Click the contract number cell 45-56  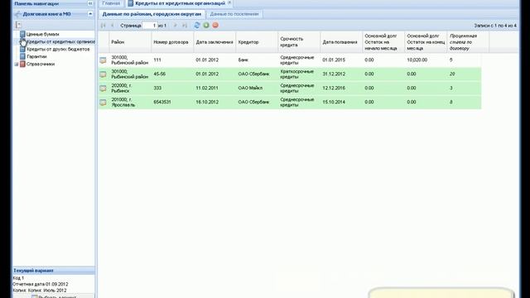click(160, 74)
